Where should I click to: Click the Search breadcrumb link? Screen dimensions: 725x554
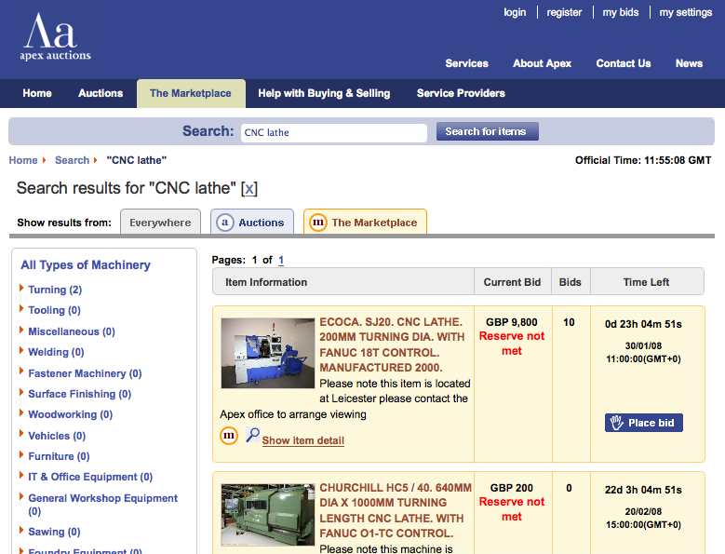[x=73, y=160]
